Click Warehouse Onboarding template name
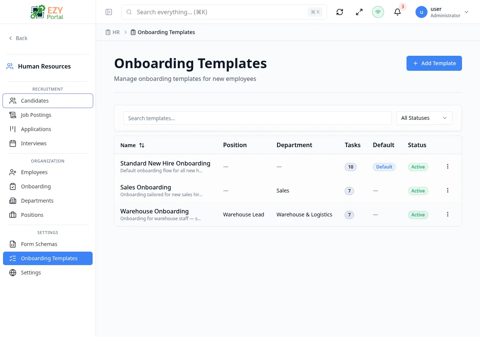The width and height of the screenshot is (480, 337). [154, 211]
